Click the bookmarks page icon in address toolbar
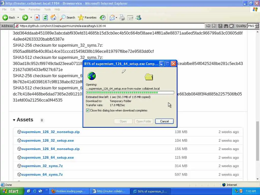This screenshot has height=195, width=260. pyautogui.click(x=220, y=26)
